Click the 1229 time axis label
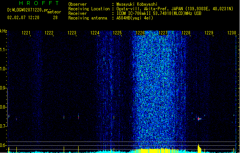The width and height of the screenshot is (240, 153). [209, 33]
